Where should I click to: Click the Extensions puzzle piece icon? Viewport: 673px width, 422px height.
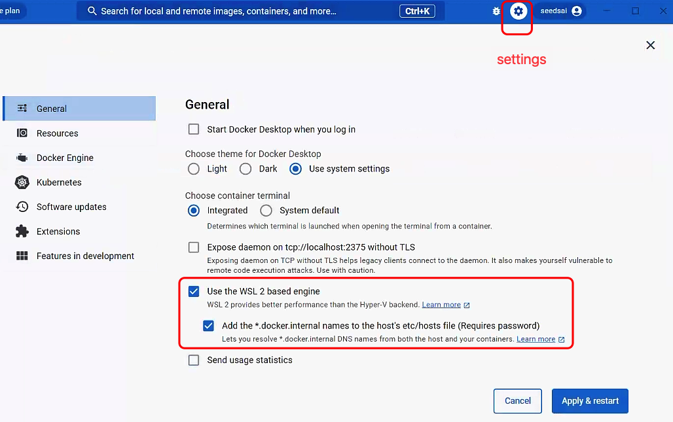point(22,231)
